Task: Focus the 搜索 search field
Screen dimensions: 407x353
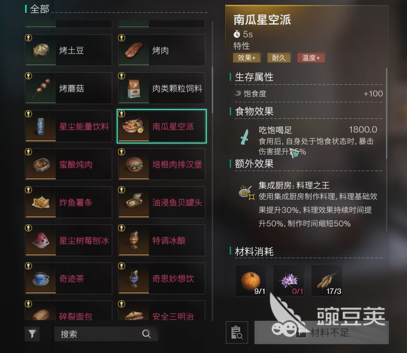Action: click(x=106, y=334)
